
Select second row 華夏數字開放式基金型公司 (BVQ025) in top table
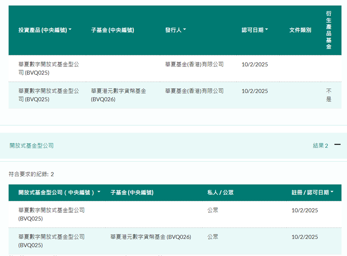(x=49, y=95)
